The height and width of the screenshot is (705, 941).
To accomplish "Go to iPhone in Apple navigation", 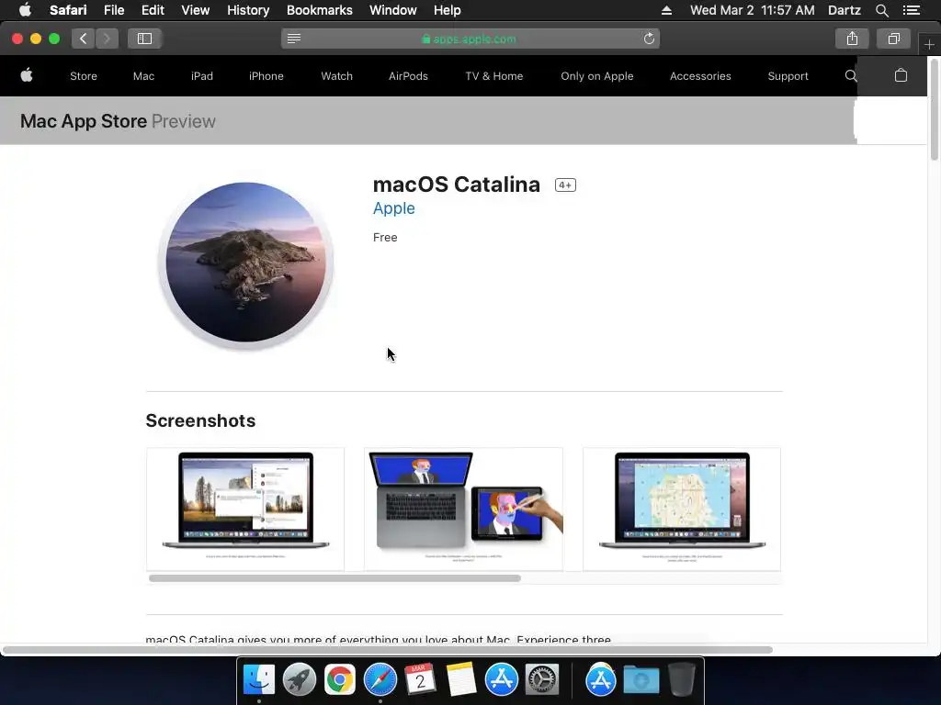I will tap(266, 76).
